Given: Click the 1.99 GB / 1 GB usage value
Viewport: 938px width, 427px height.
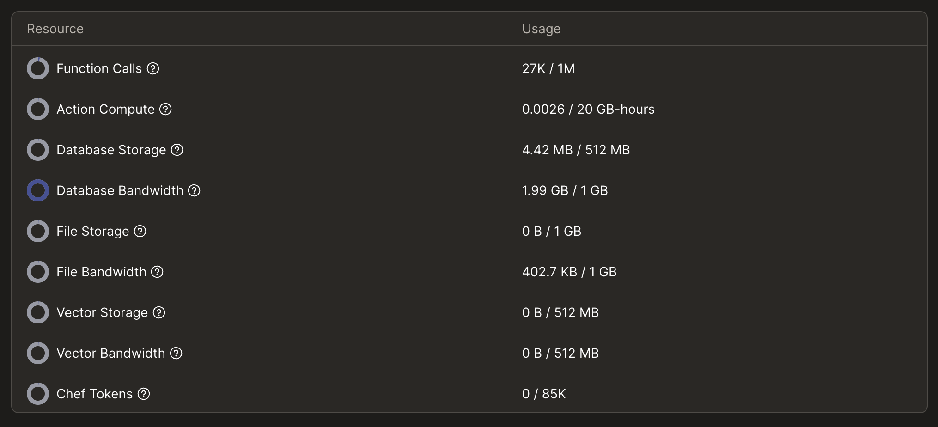Looking at the screenshot, I should (x=565, y=190).
